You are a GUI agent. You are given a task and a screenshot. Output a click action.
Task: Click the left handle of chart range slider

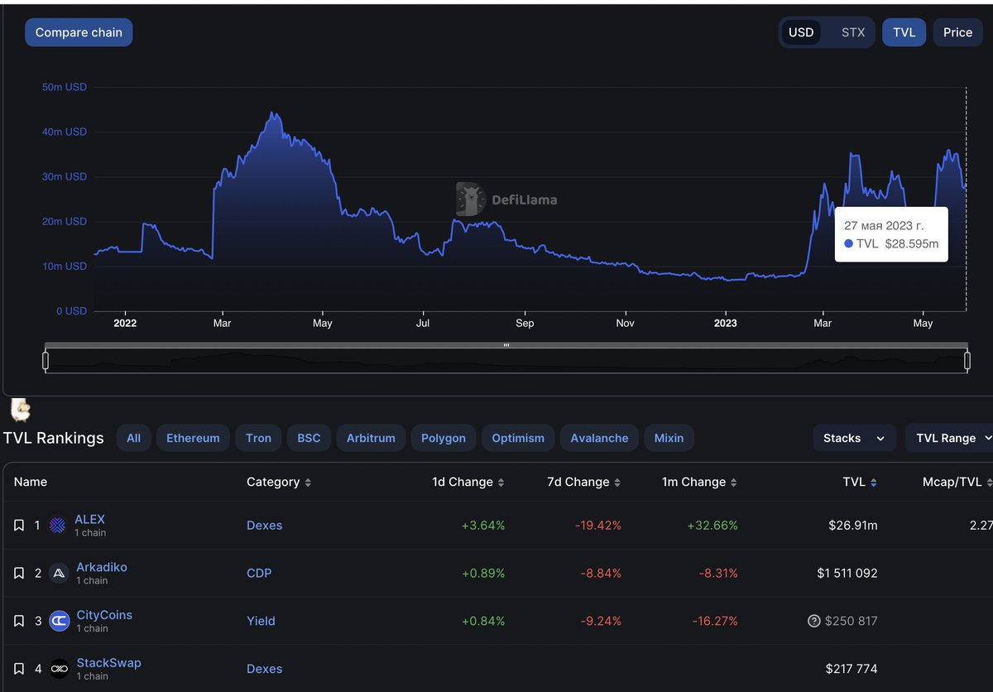tap(46, 360)
